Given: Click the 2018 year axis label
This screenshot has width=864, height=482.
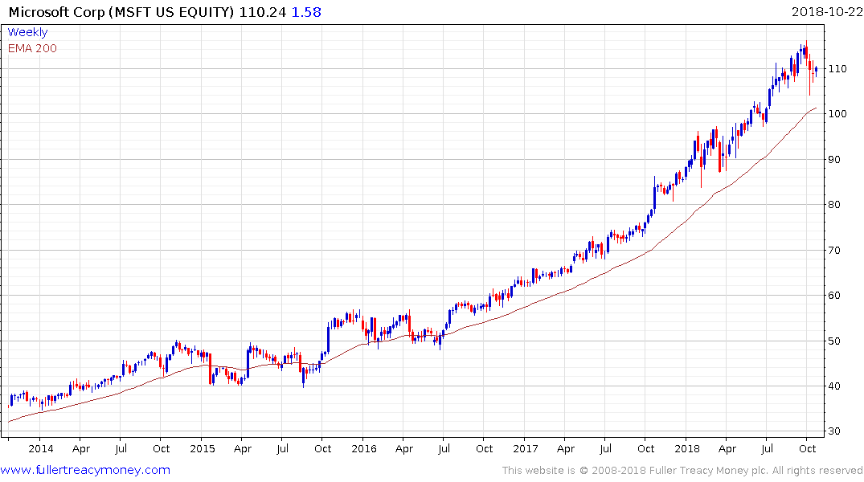Looking at the screenshot, I should coord(687,449).
